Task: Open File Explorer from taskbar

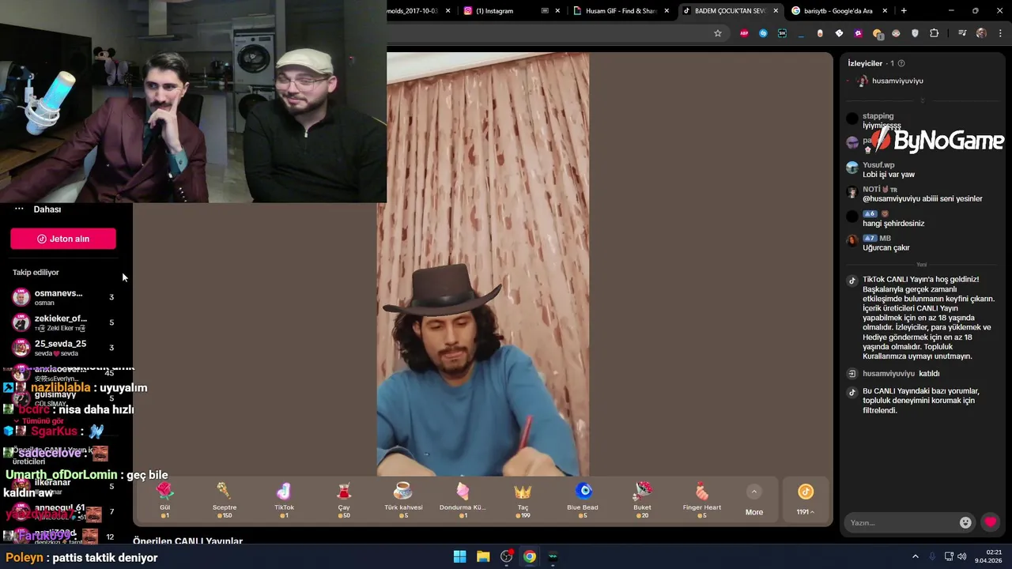Action: tap(483, 556)
